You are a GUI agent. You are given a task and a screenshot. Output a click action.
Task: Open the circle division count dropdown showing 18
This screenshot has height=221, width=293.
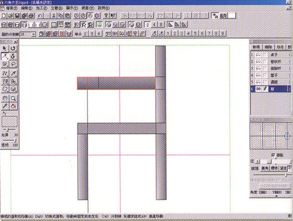(x=33, y=35)
